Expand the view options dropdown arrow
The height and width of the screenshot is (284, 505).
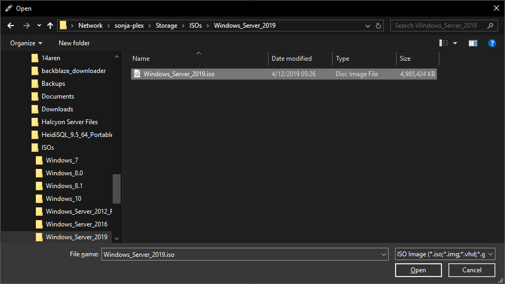point(455,43)
